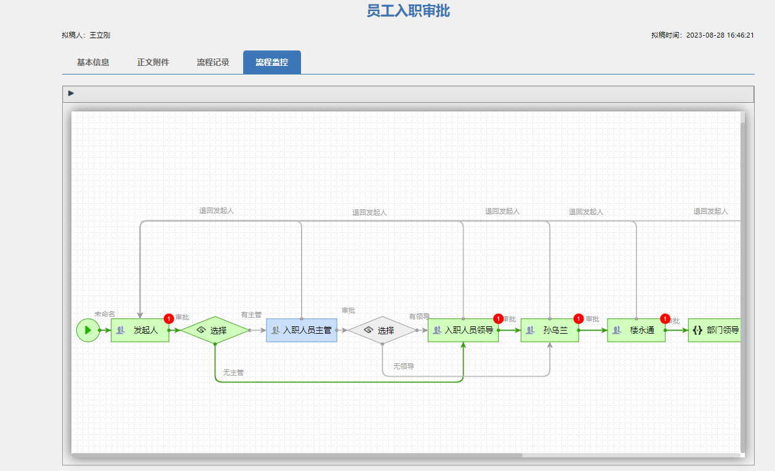
Task: Click red badge on 孙乌兰 node
Action: (578, 318)
